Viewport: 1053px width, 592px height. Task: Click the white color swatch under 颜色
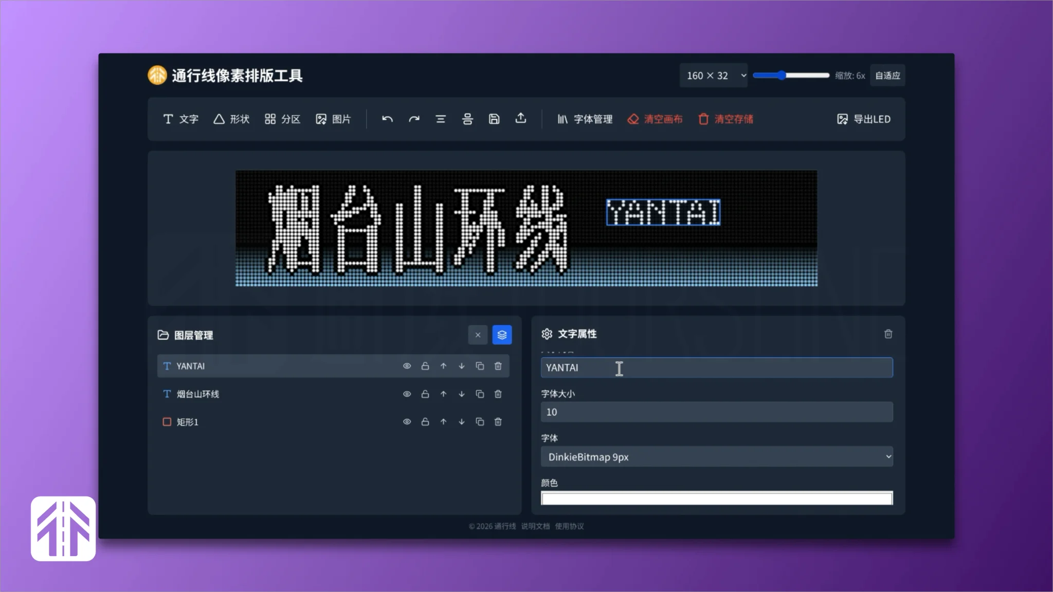717,498
